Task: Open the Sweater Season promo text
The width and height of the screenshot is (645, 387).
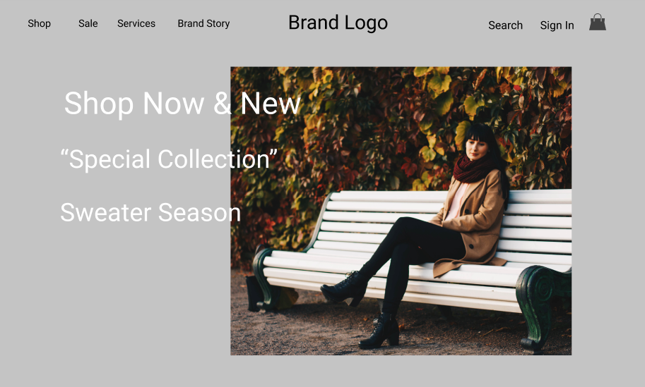Action: pyautogui.click(x=150, y=213)
